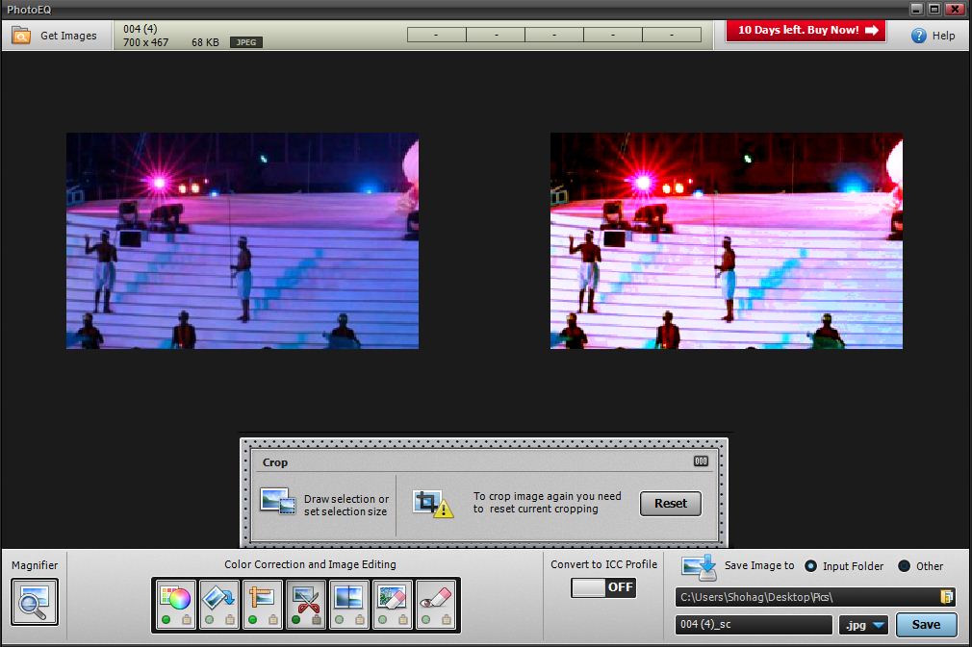Collapse the Crop panel with corner button
972x647 pixels.
[701, 461]
